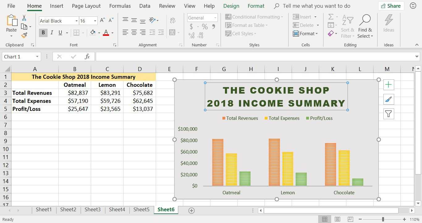
Task: Click the Share button
Action: [x=391, y=6]
